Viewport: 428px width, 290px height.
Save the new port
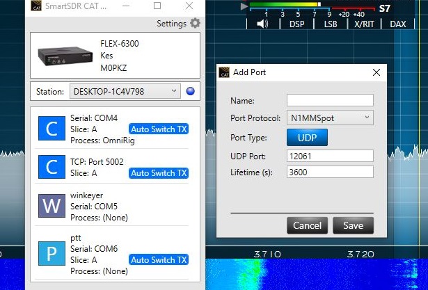coord(353,225)
